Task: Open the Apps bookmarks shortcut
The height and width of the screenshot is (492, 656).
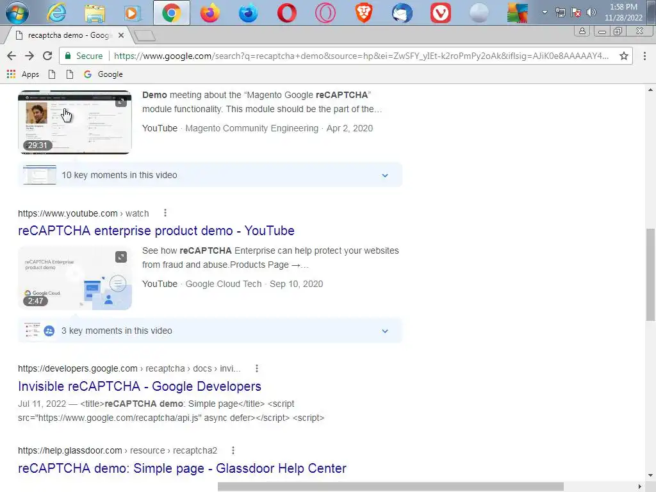Action: [x=23, y=74]
